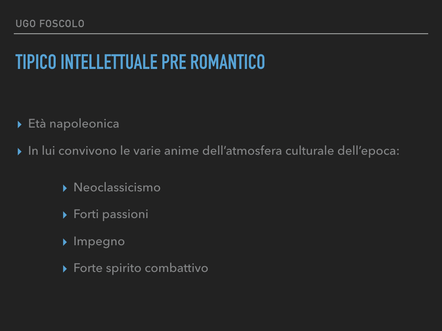This screenshot has height=331, width=442.
Task: Click the word INTELLETTUALE in the title
Action: point(109,62)
